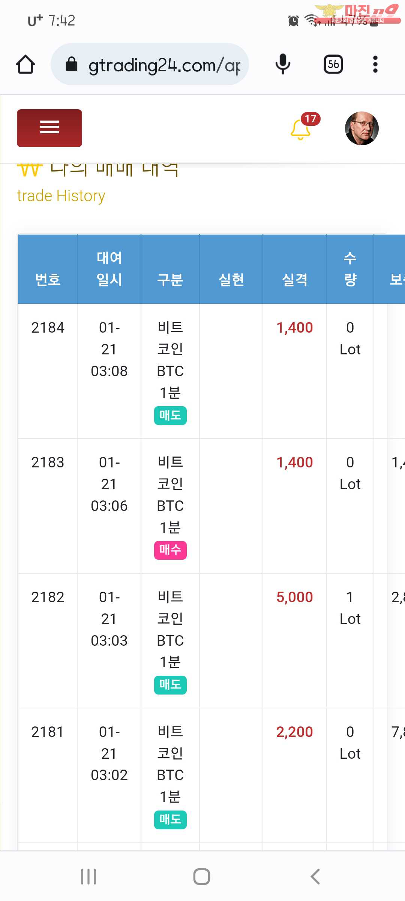Select trade number 2181 row
Viewport: 405px width, 901px height.
(x=48, y=732)
